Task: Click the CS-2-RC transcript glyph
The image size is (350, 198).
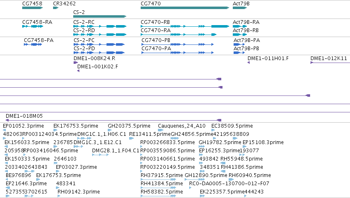Action: [100, 26]
